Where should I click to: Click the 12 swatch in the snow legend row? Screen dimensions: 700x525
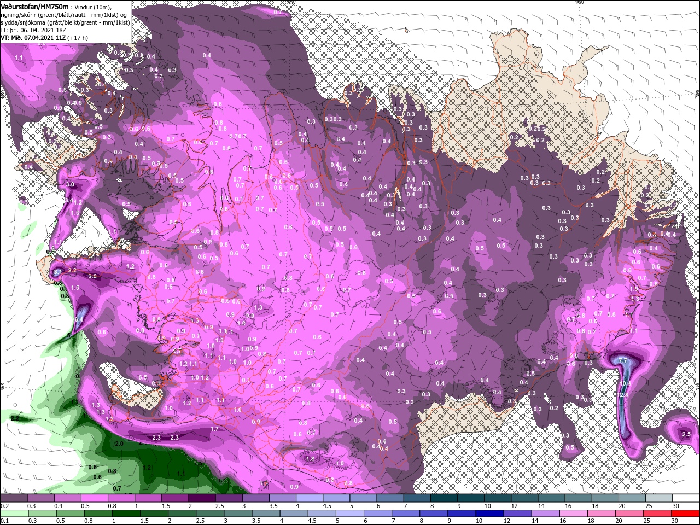point(524,498)
